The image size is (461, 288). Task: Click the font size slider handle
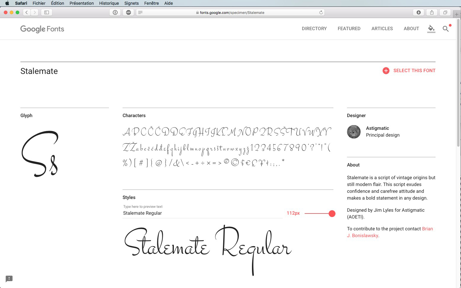tap(332, 213)
